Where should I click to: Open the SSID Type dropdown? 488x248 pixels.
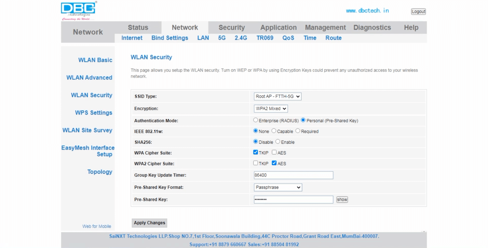277,96
